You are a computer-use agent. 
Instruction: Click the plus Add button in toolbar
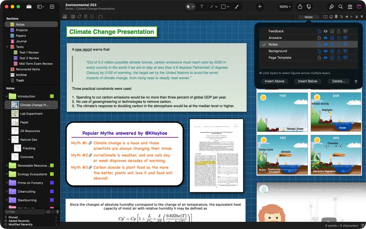click(260, 6)
